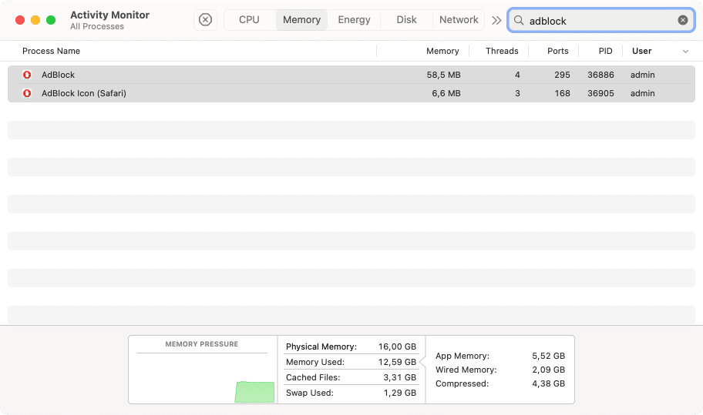Click the green zoom window button
Screen dimensions: 703x415
[51, 20]
